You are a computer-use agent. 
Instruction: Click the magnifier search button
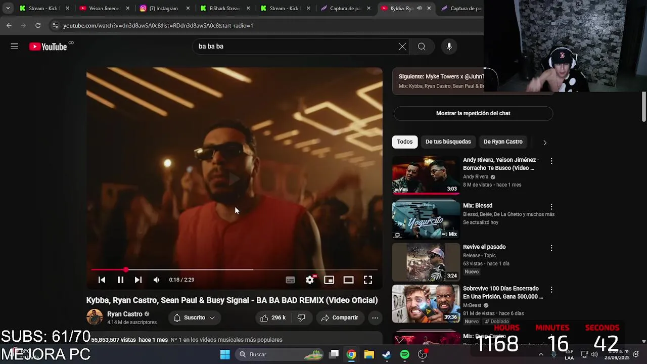[x=422, y=47]
